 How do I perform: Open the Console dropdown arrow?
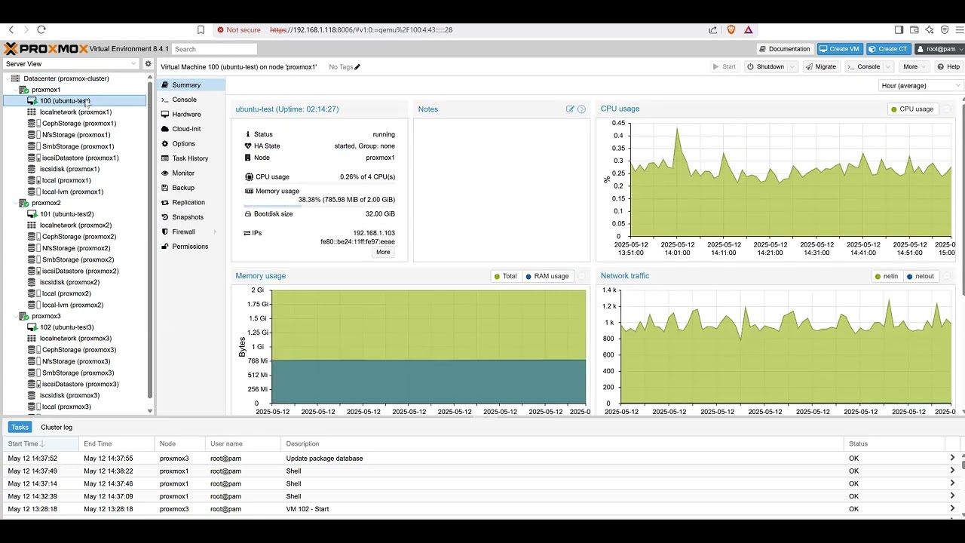[890, 67]
